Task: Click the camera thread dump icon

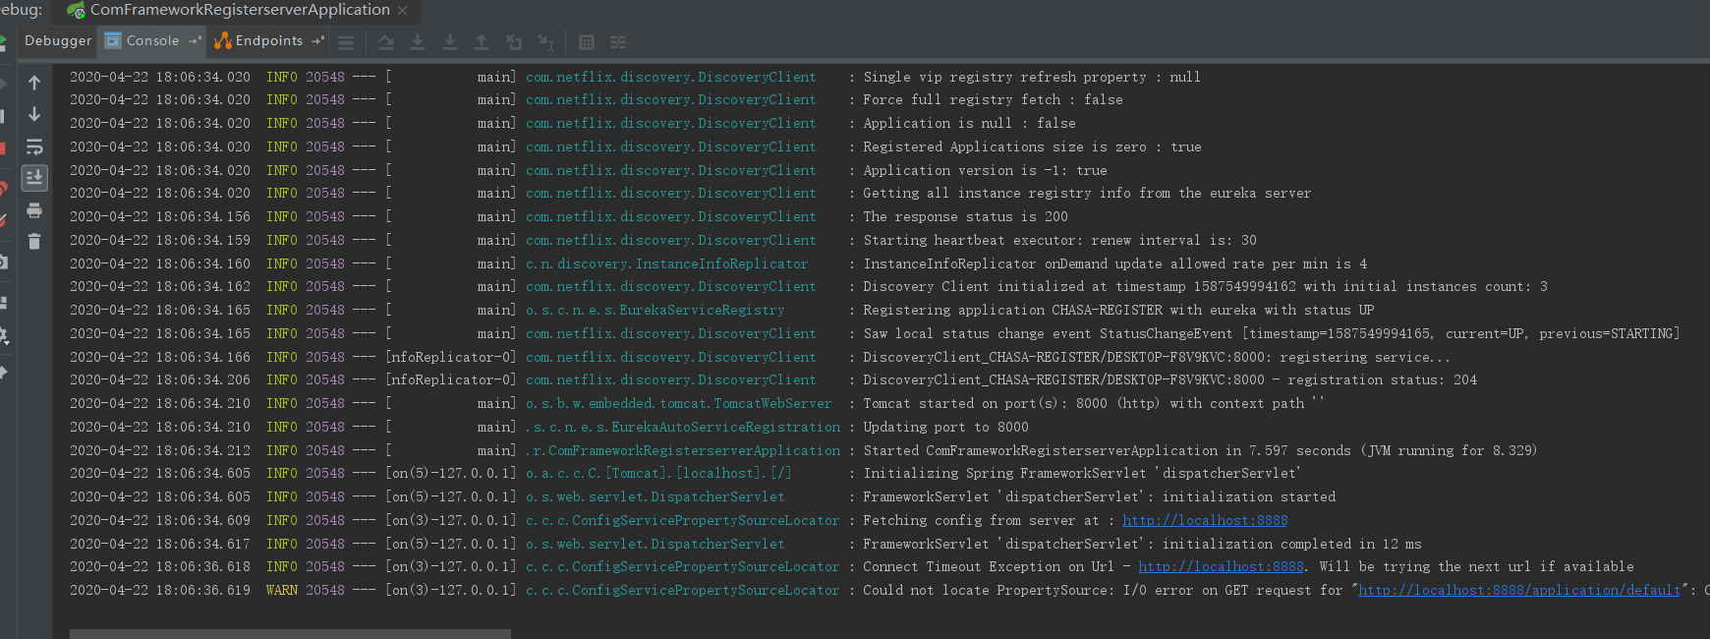Action: 4,262
